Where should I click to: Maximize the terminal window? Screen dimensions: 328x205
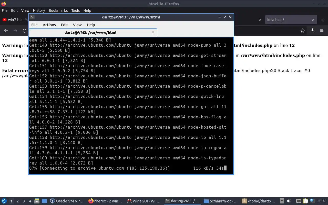(x=225, y=17)
